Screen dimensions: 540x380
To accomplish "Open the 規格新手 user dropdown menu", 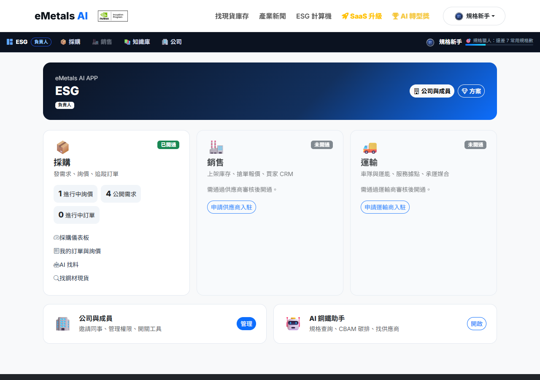I will click(474, 16).
